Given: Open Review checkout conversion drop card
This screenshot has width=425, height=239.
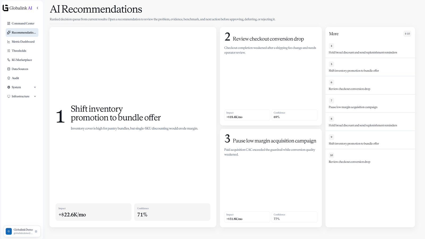Looking at the screenshot, I should pyautogui.click(x=271, y=76).
